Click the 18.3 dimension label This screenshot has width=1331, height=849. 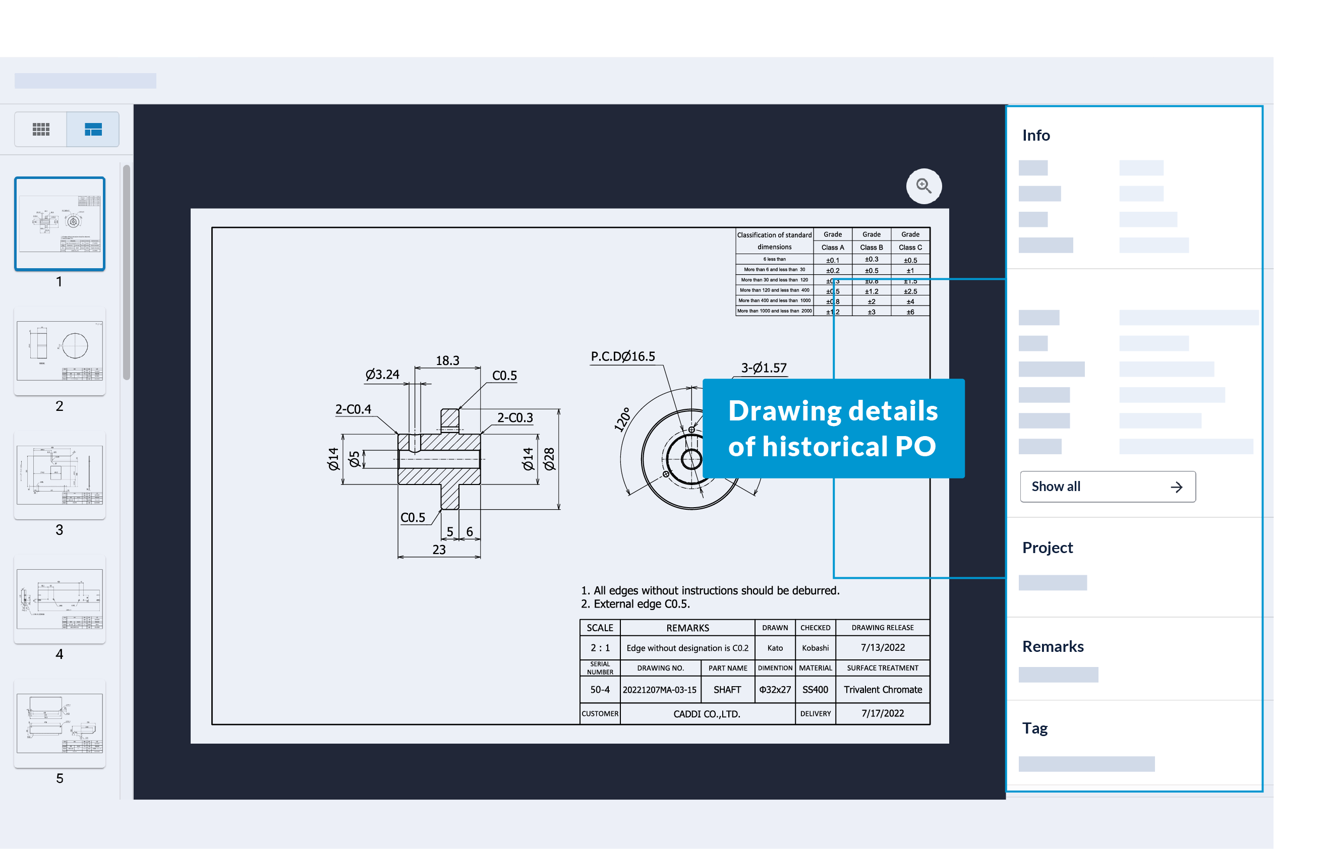pos(447,360)
